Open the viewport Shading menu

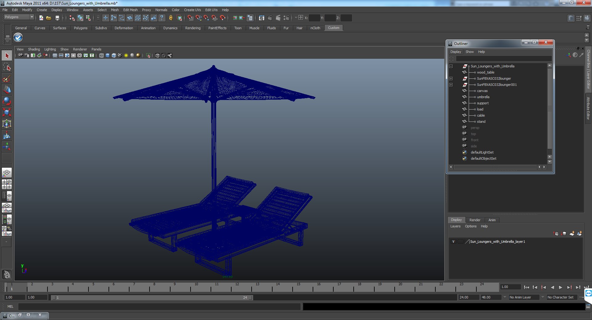tap(34, 49)
